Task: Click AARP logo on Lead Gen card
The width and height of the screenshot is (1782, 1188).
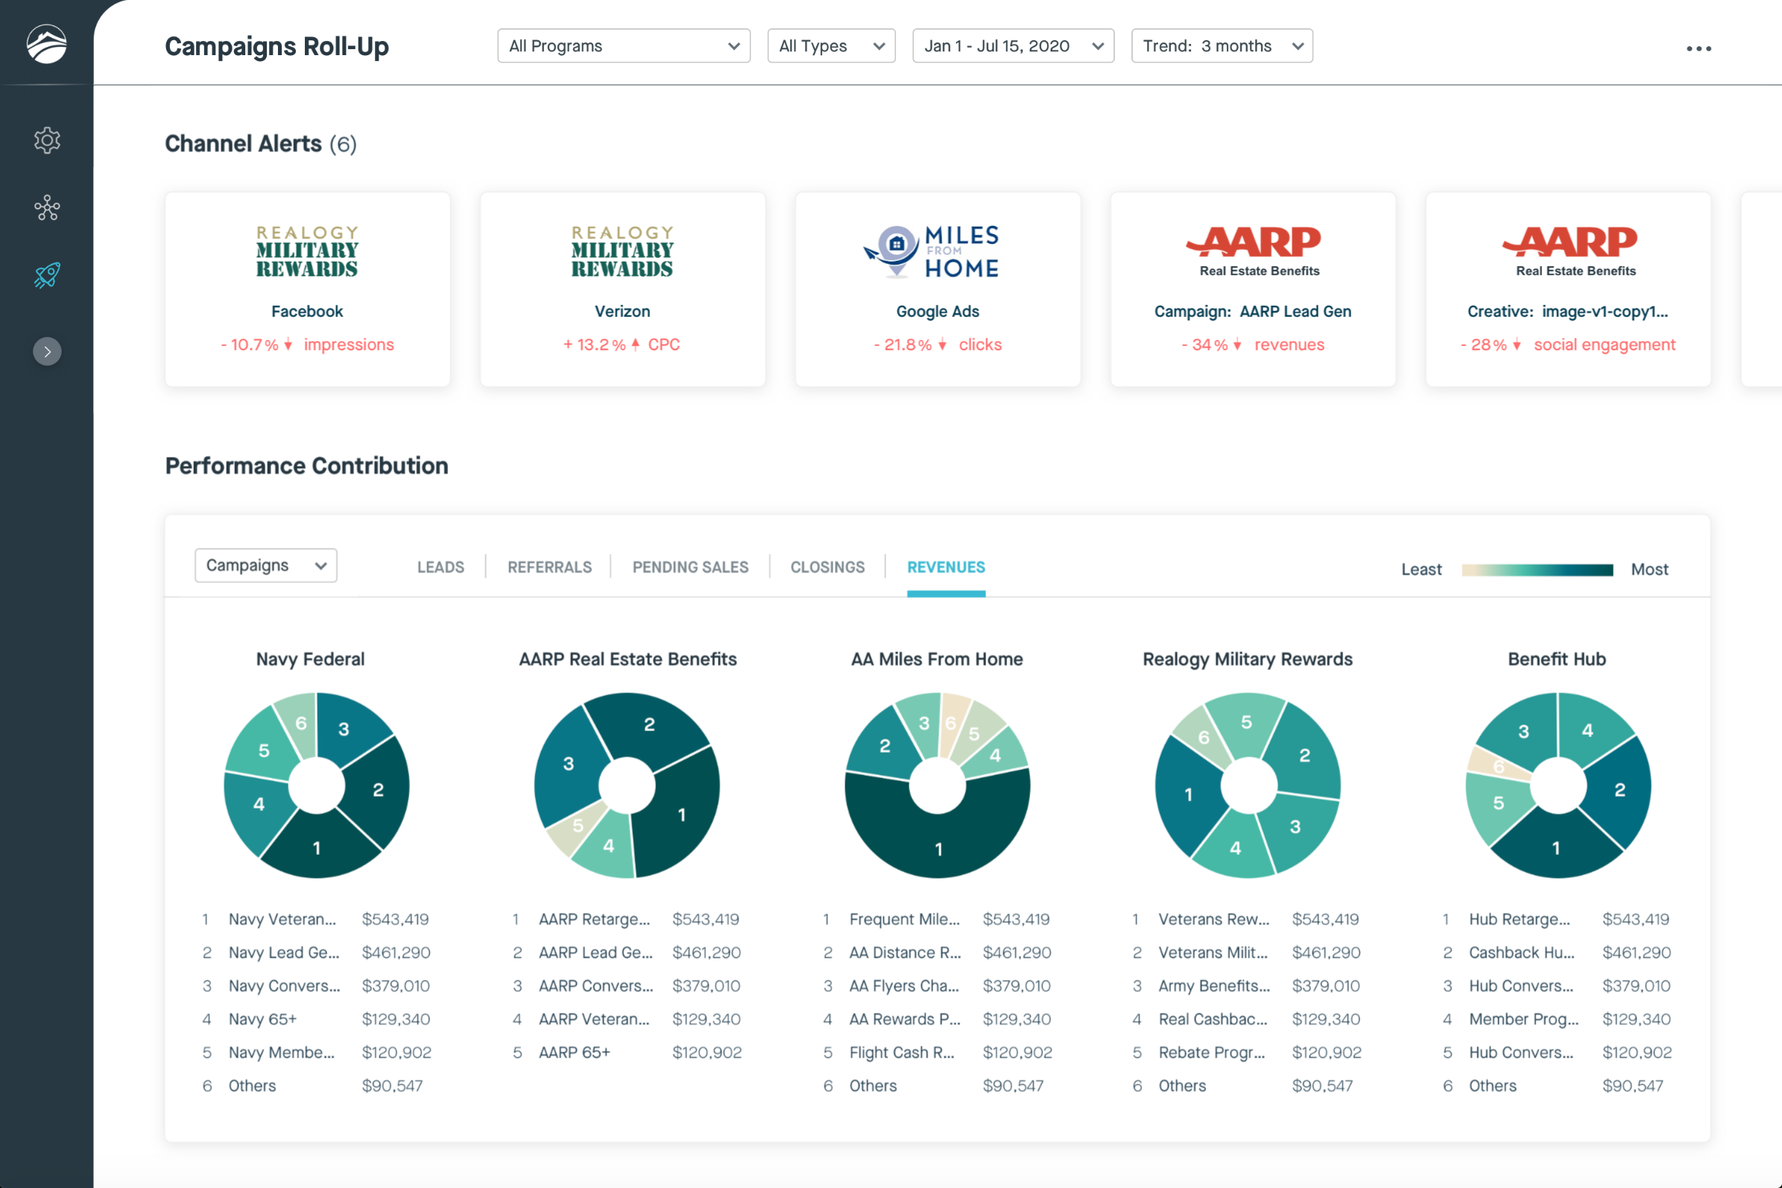Action: pos(1253,242)
